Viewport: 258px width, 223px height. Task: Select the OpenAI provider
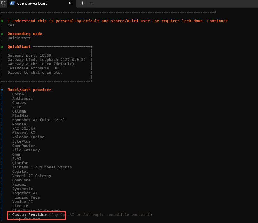19,94
